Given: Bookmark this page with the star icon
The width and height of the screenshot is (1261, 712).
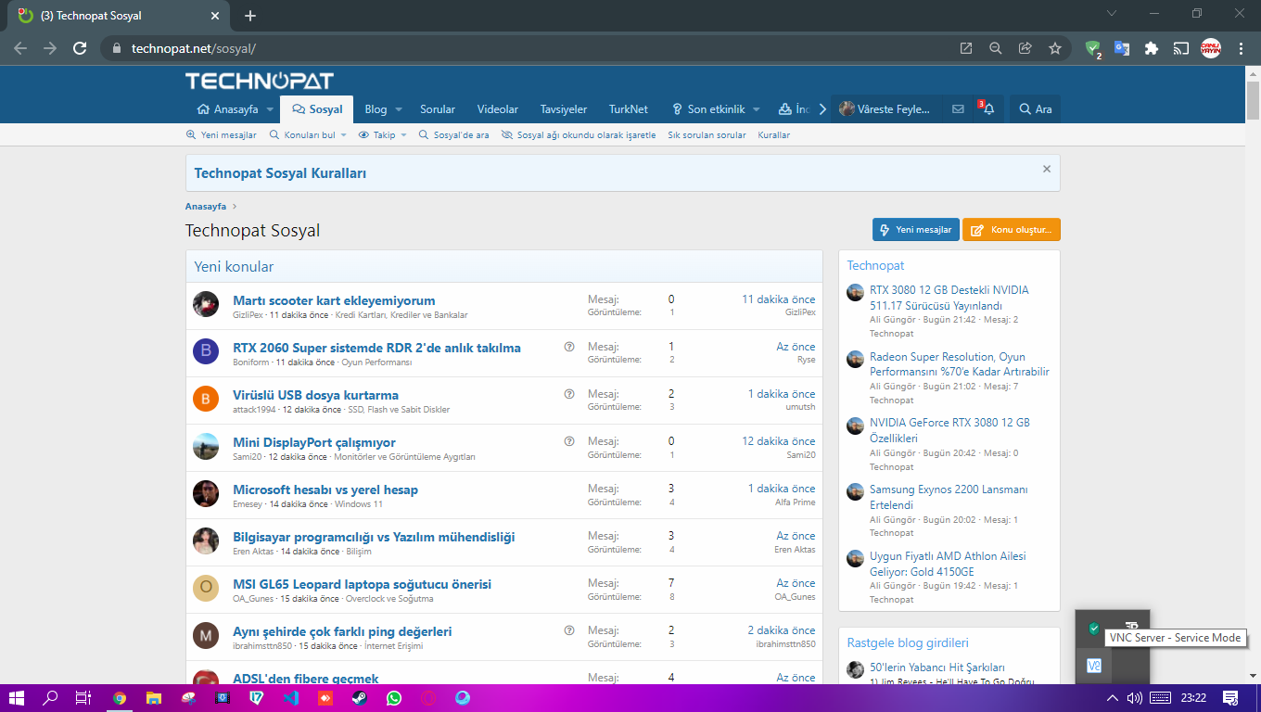Looking at the screenshot, I should (x=1055, y=48).
